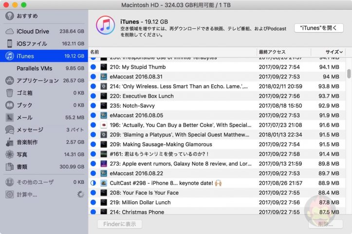Click the メッセージ speech bubble icon
Screen dimensions: 352x234
pos(9,130)
